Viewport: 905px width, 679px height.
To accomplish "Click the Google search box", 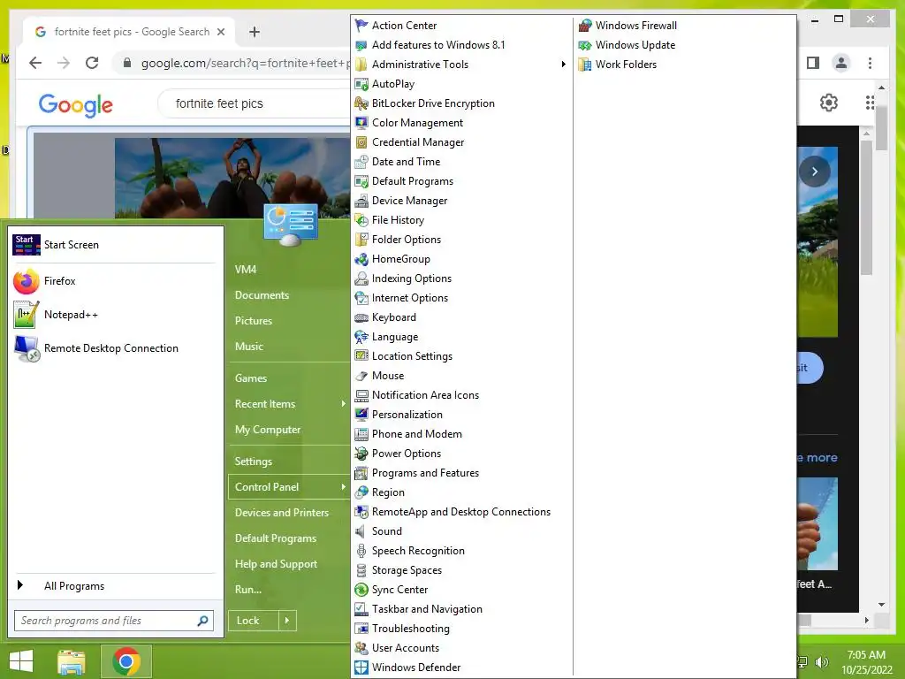I will (x=254, y=103).
